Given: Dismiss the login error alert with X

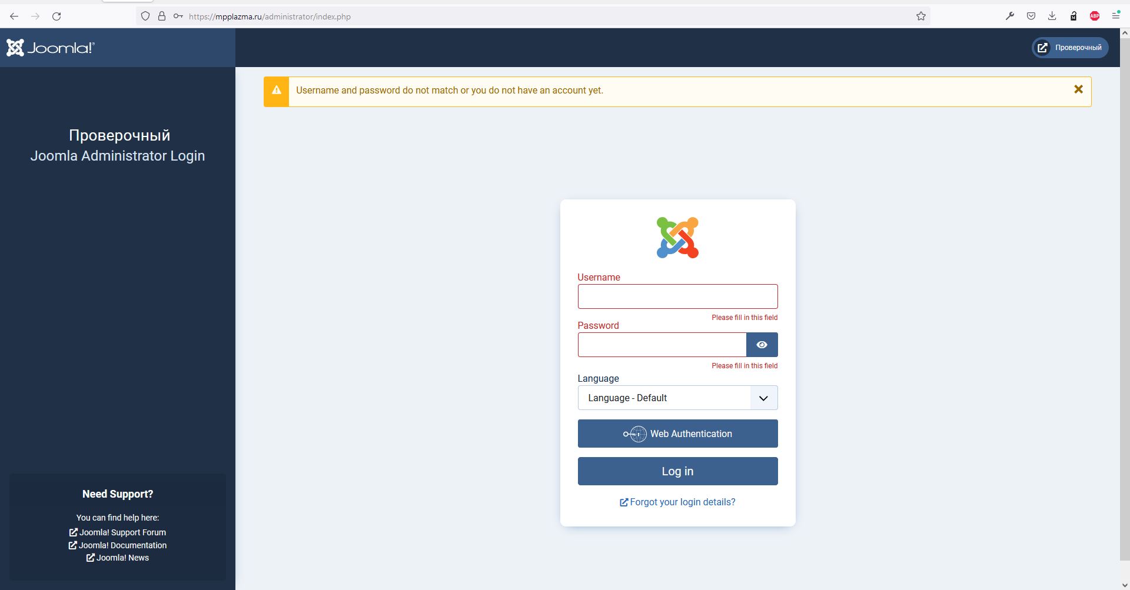Looking at the screenshot, I should 1078,89.
